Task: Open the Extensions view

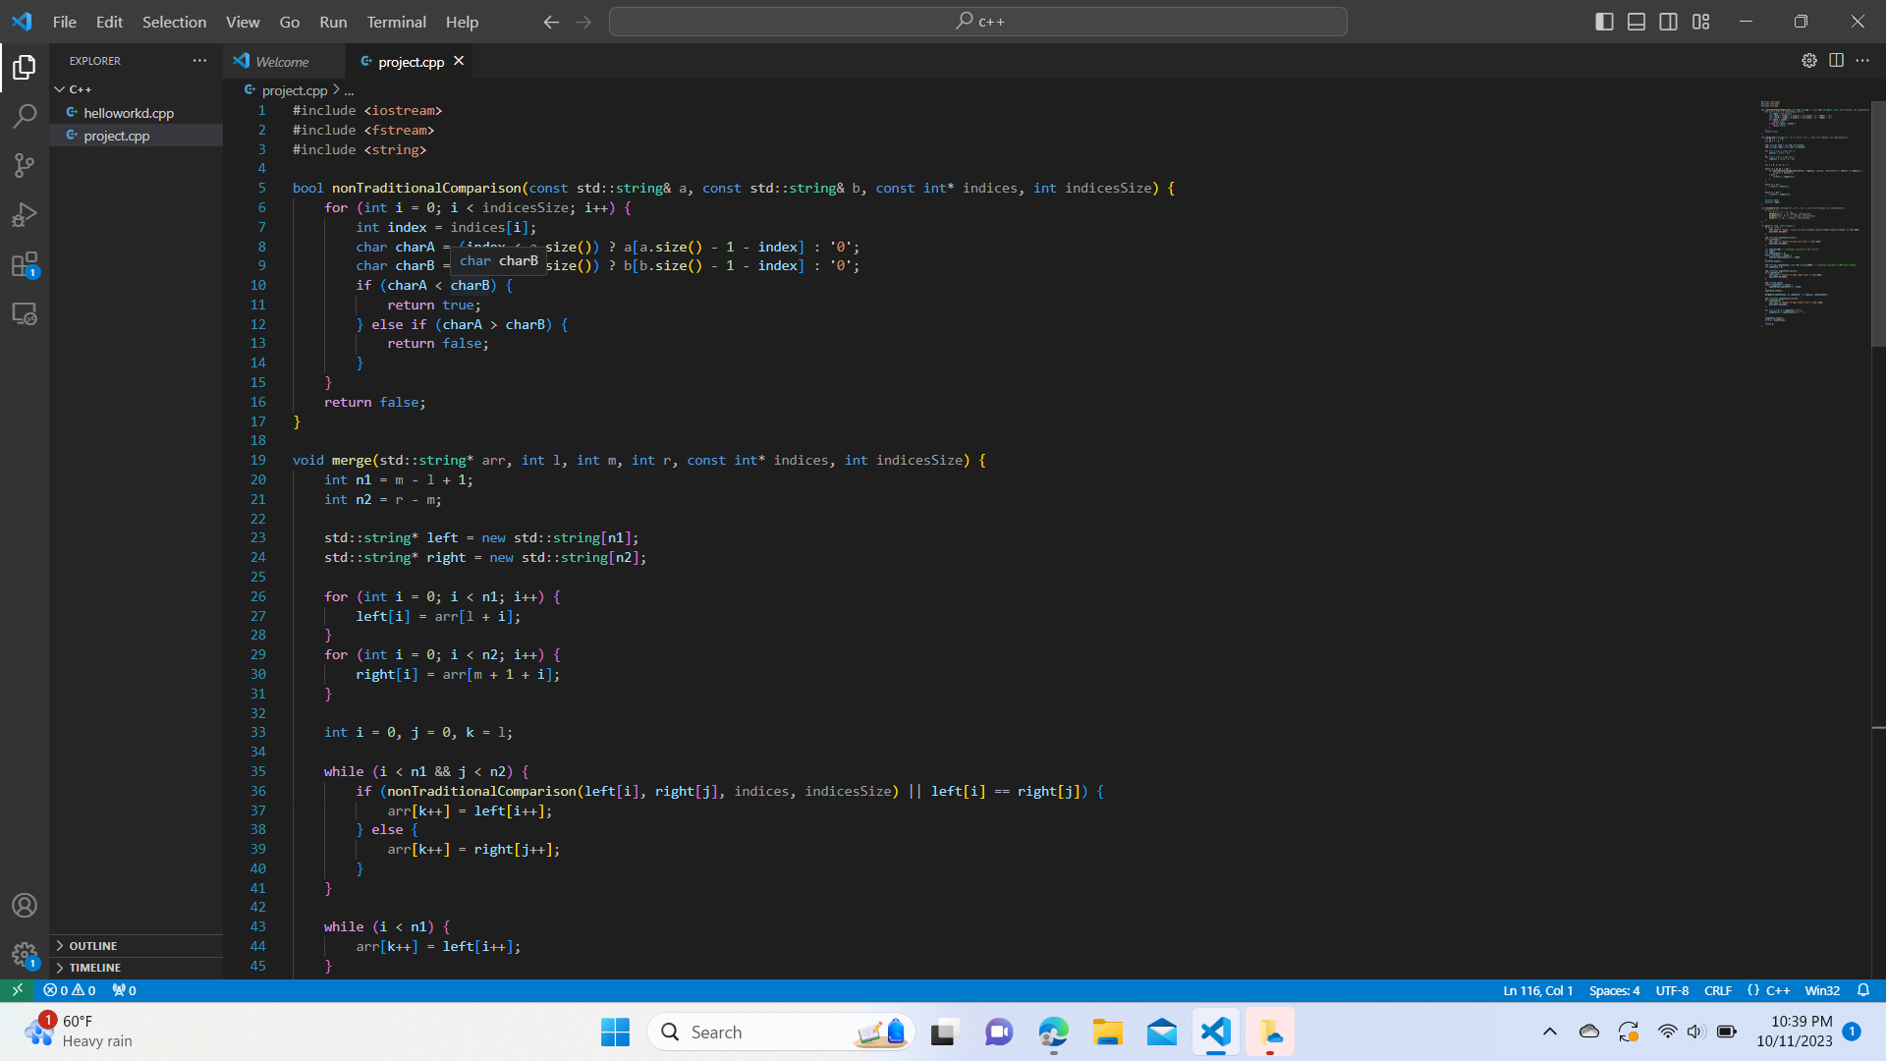Action: (x=24, y=264)
